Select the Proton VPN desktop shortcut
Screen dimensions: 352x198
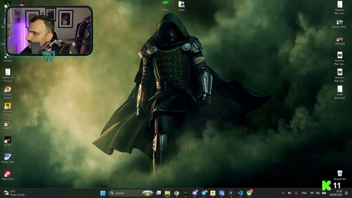coord(8,158)
